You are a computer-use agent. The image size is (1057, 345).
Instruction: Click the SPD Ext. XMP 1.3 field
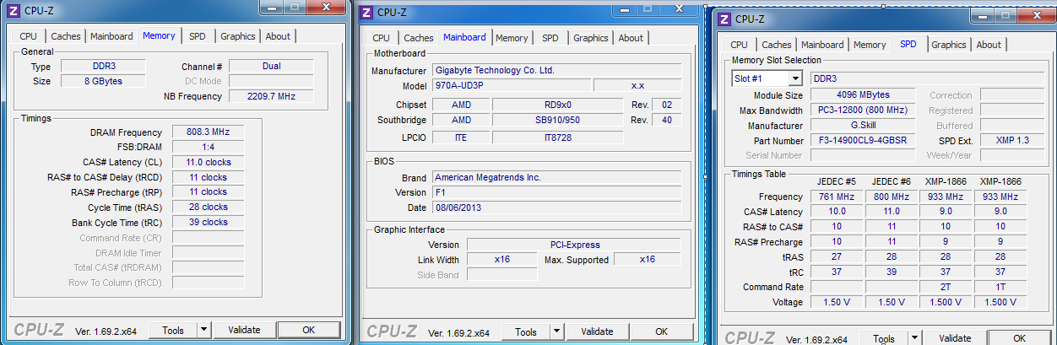[x=1012, y=141]
